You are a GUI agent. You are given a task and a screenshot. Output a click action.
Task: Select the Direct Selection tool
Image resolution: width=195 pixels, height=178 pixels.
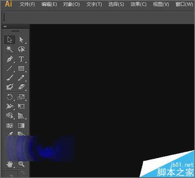[21, 40]
